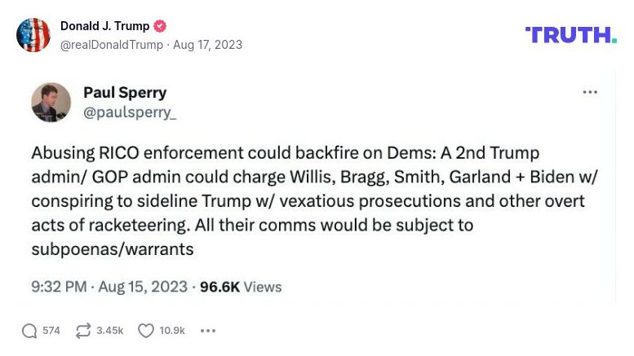This screenshot has width=634, height=356.
Task: Open Donald J. Trump's profile avatar
Action: click(x=33, y=35)
